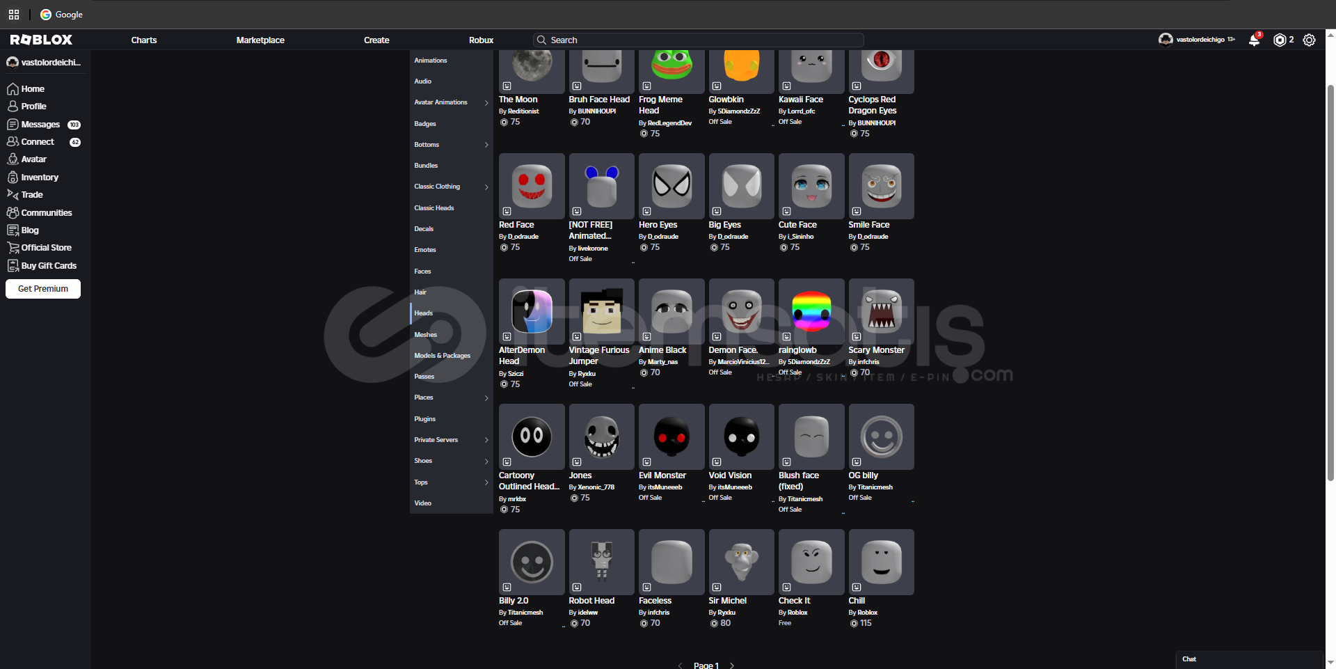Click the search magnifier icon

(x=541, y=40)
